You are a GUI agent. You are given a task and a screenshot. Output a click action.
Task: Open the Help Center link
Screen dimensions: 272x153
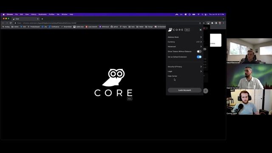coord(172,76)
